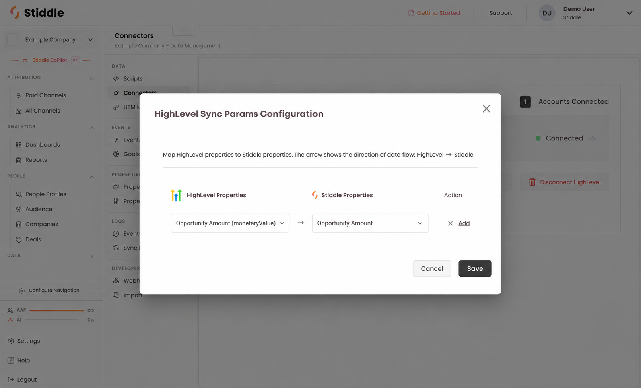Collapse the People section
The image size is (641, 388).
92,177
